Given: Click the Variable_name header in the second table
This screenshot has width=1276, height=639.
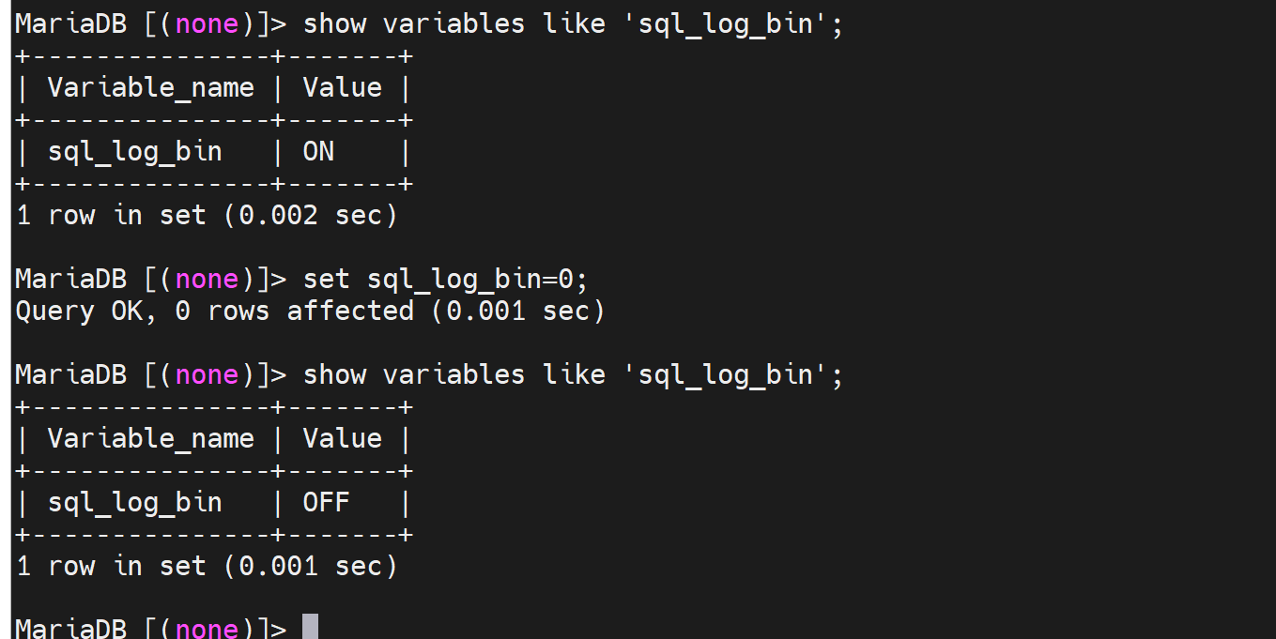Looking at the screenshot, I should pyautogui.click(x=150, y=439).
